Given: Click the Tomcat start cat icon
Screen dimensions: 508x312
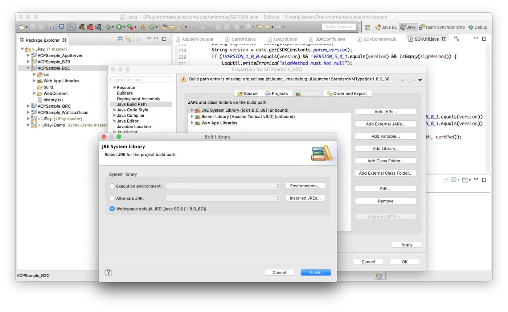Looking at the screenshot, I should tap(82, 27).
